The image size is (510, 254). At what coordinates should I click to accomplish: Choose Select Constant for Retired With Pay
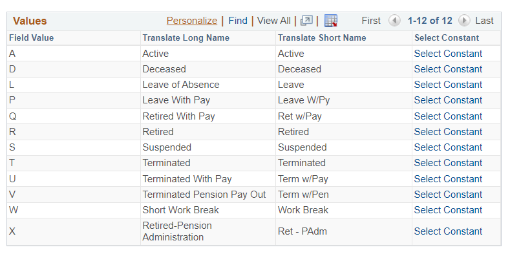[x=448, y=116]
